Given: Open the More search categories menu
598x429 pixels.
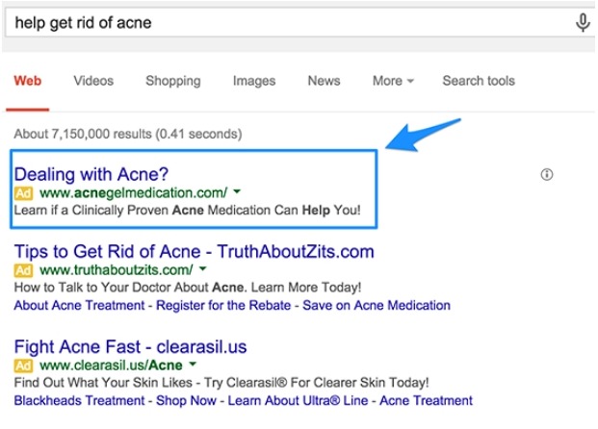Looking at the screenshot, I should (393, 81).
